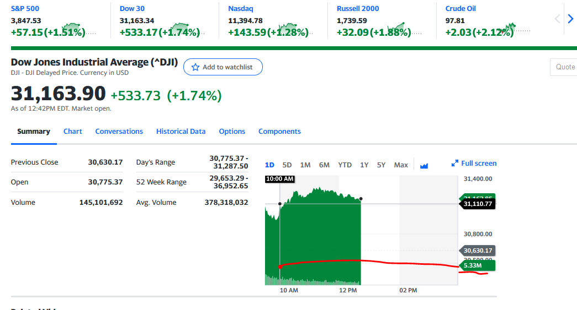Image resolution: width=577 pixels, height=310 pixels.
Task: Open the Nasdaq ticker link
Action: pos(241,8)
